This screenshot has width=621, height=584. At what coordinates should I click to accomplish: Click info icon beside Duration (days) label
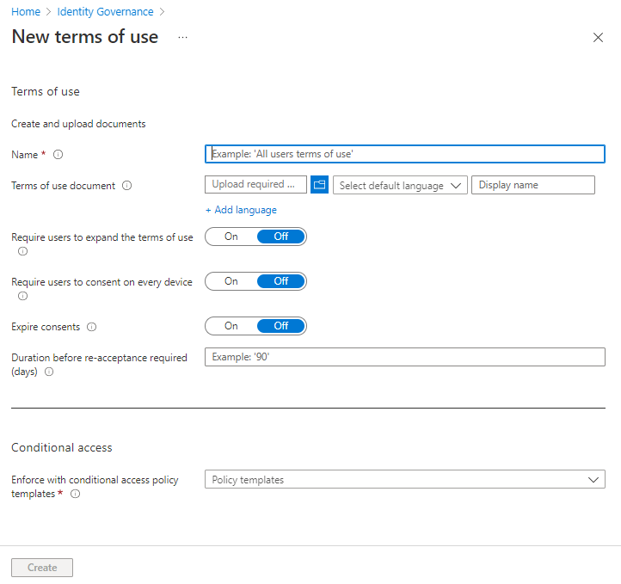49,372
